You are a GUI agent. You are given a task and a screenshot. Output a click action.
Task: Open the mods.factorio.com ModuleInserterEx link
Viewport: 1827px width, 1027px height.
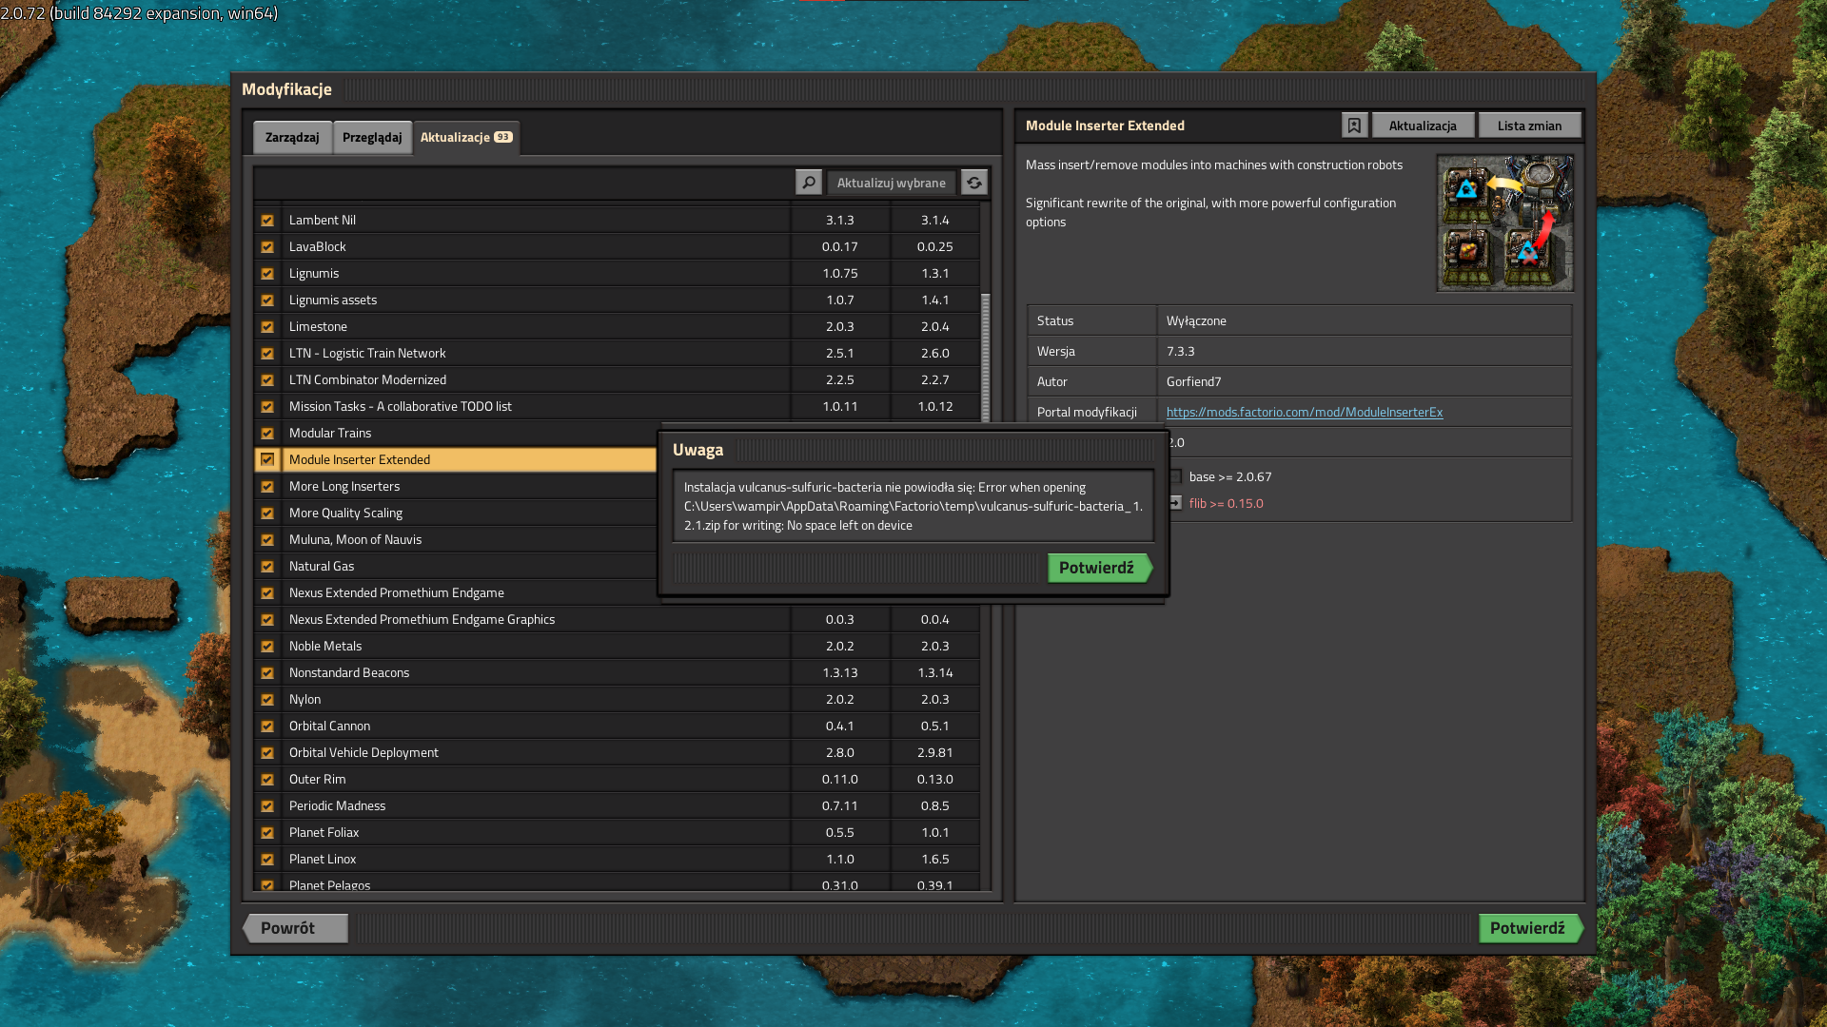(x=1304, y=412)
